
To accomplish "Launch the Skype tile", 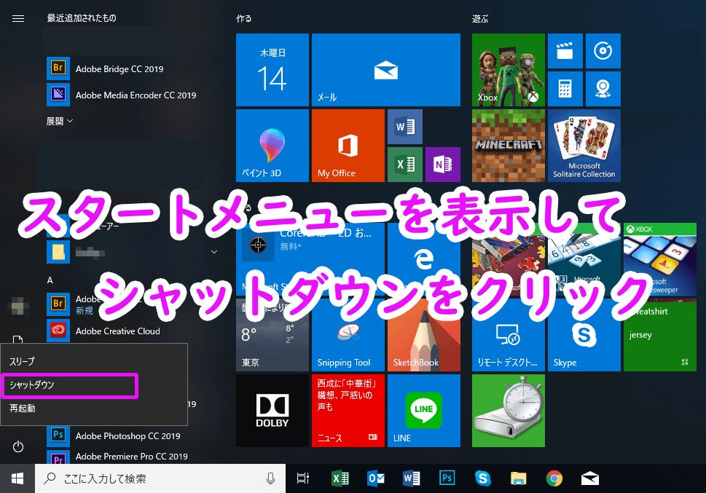I will (584, 334).
